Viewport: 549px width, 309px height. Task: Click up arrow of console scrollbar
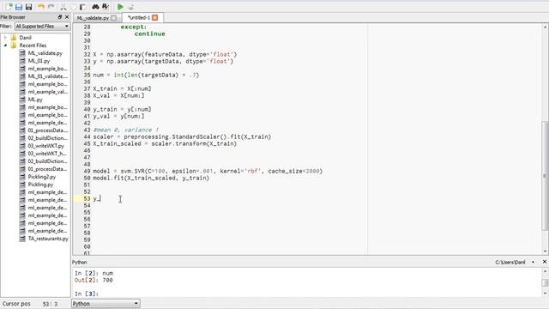(545, 271)
